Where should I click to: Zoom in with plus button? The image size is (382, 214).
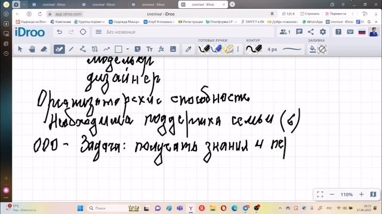(x=361, y=194)
